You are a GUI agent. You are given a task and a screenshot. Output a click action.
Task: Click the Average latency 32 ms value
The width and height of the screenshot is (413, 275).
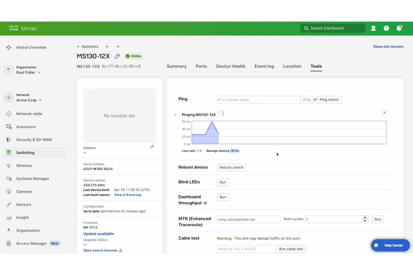[x=235, y=151]
